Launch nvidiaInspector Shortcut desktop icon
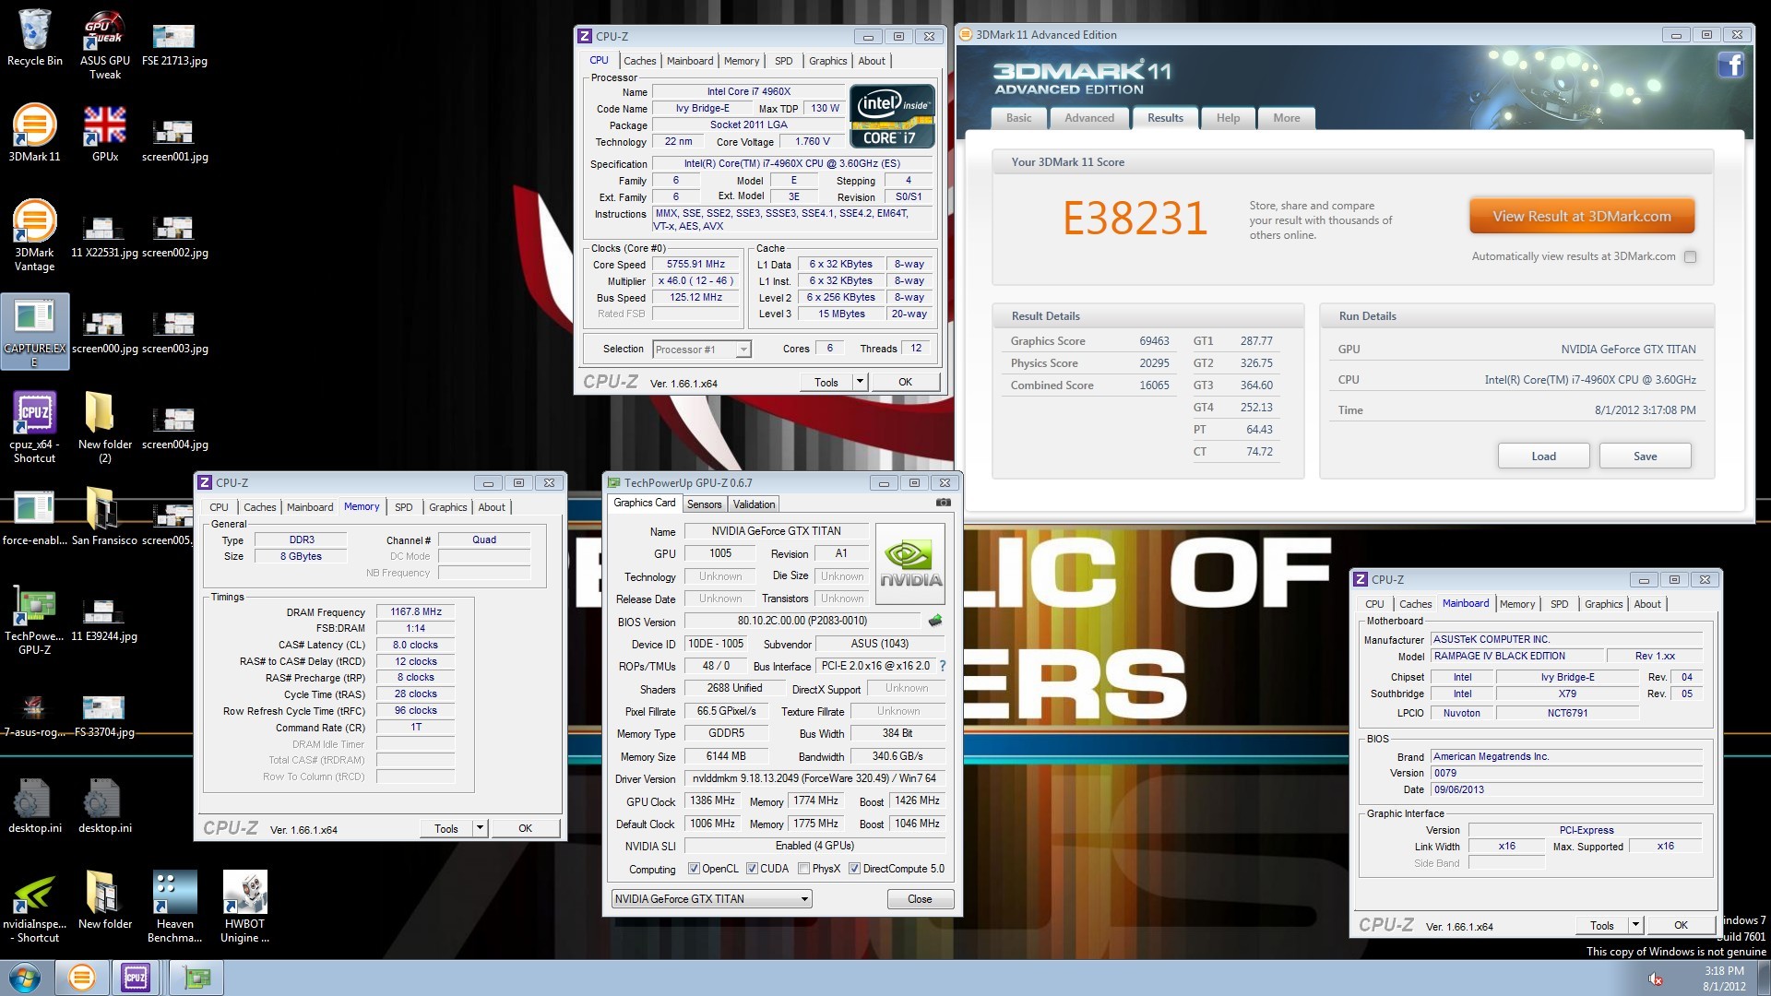 click(35, 907)
